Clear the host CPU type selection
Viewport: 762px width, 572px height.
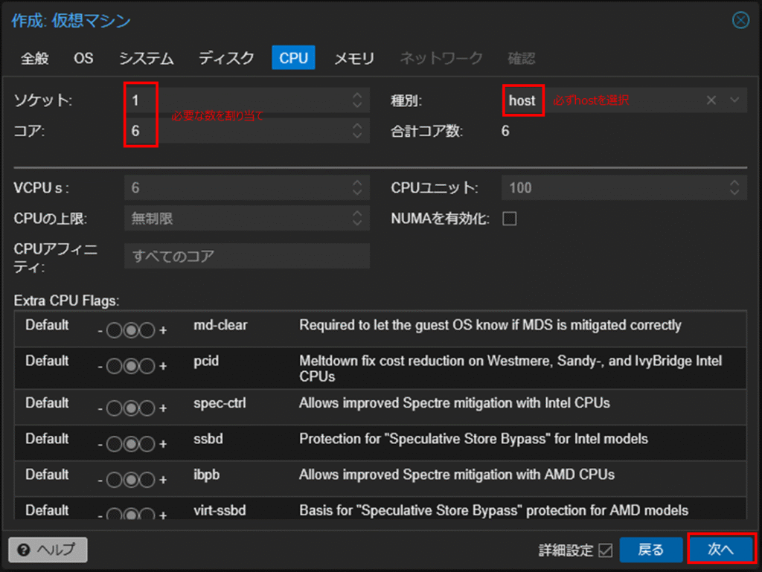pyautogui.click(x=711, y=100)
